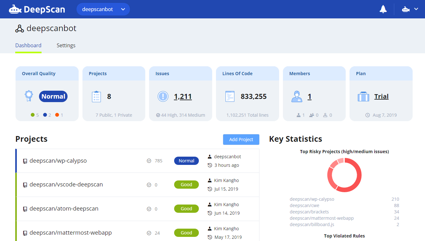Image resolution: width=425 pixels, height=241 pixels.
Task: Click the Key Statistics heading
Action: click(296, 139)
